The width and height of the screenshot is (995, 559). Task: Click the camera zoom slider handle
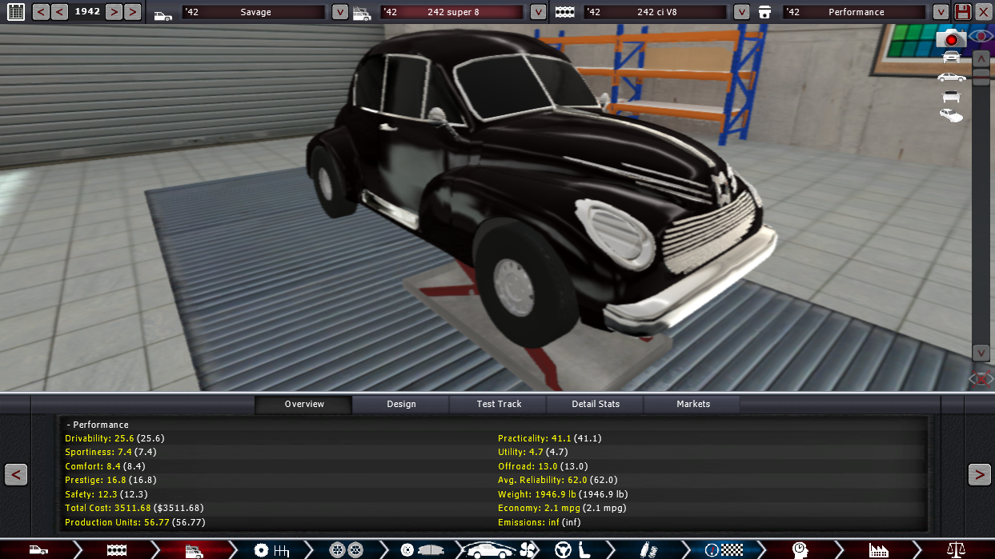(x=981, y=77)
